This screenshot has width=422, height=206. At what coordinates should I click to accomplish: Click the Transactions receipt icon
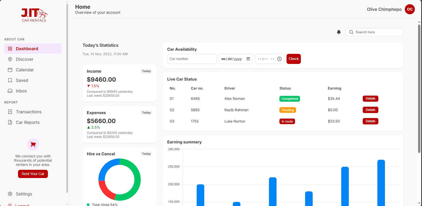point(10,112)
